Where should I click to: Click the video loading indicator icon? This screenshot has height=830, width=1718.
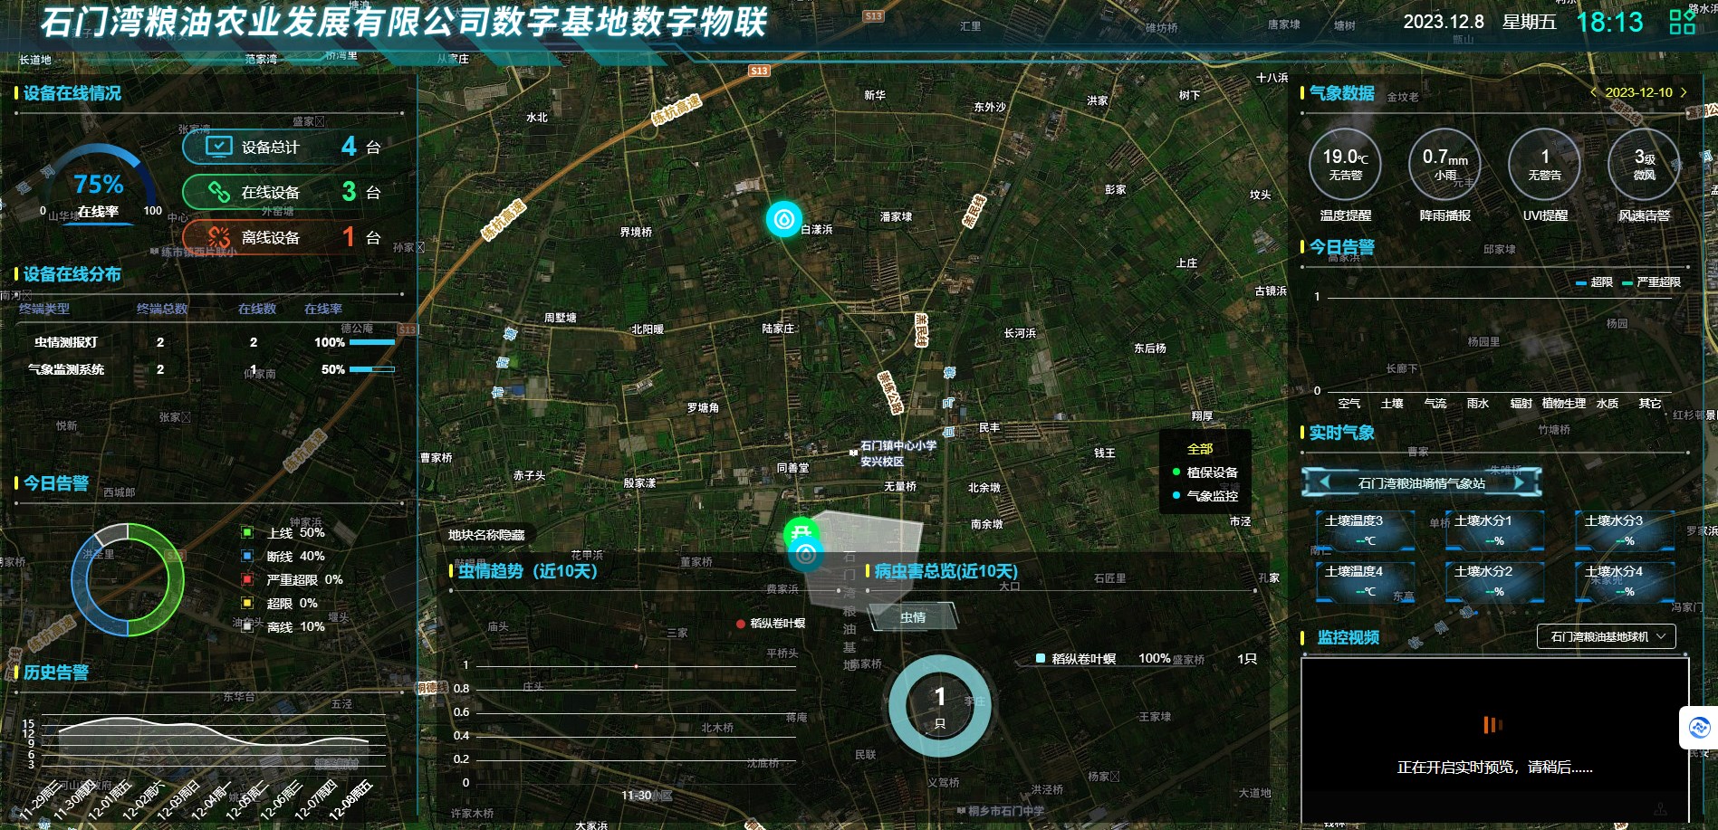(x=1492, y=724)
